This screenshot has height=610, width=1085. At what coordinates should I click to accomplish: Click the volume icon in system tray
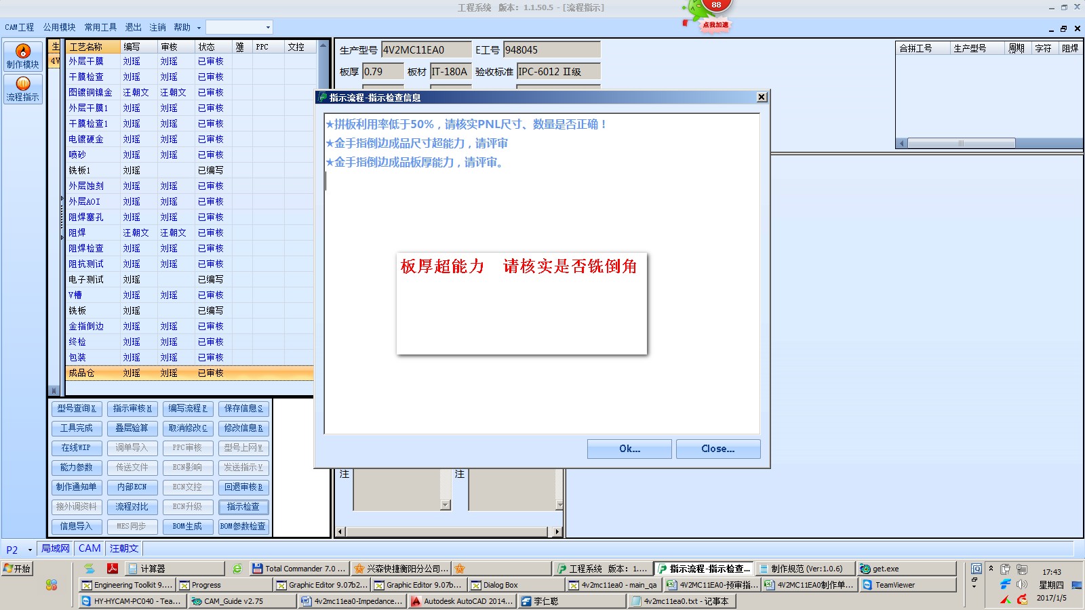click(x=1022, y=584)
